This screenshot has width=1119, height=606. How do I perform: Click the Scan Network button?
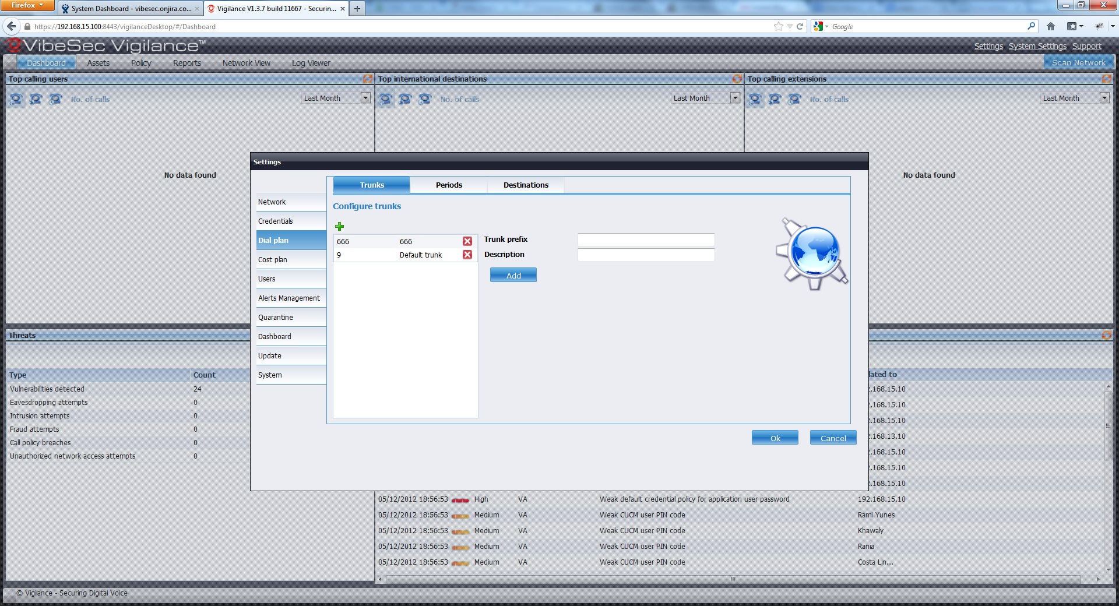1078,62
